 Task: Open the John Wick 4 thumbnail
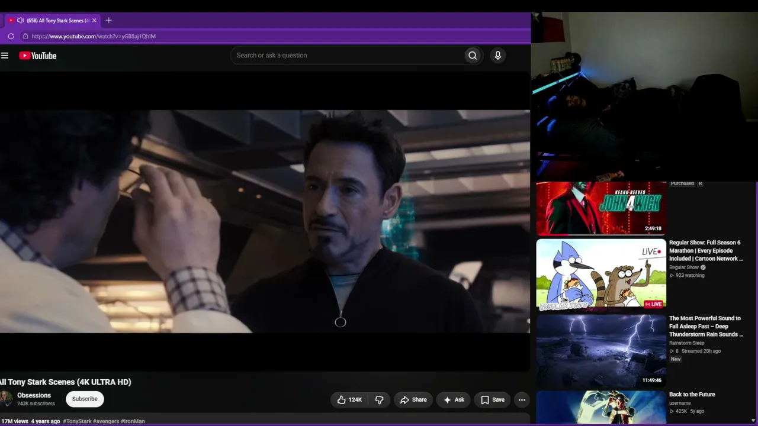[601, 208]
